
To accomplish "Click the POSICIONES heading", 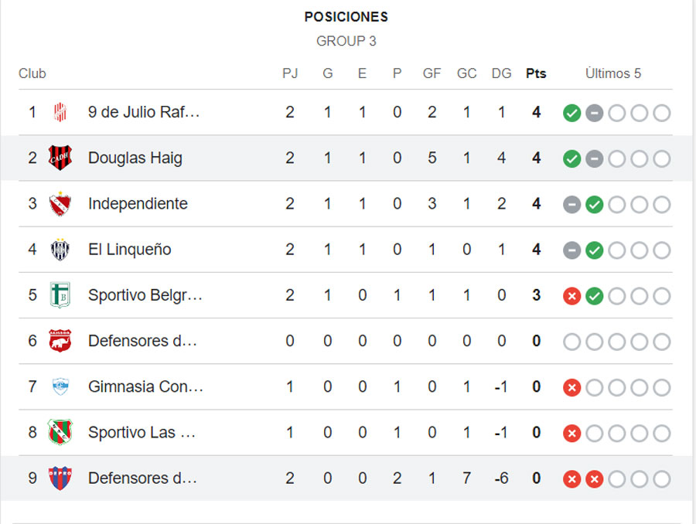I will (346, 17).
